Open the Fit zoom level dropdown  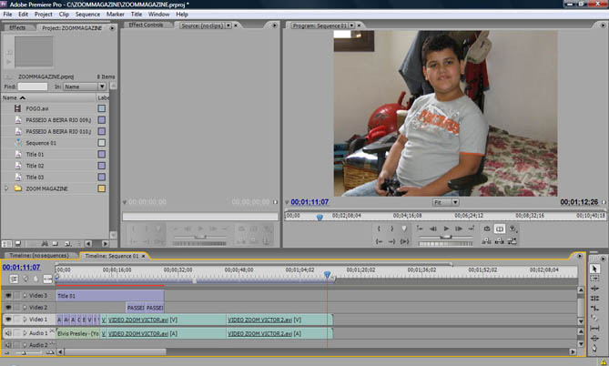click(x=443, y=202)
